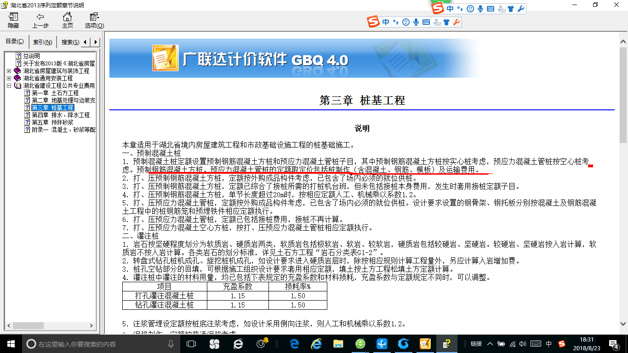Image resolution: width=628 pixels, height=353 pixels.
Task: Open the Wi-Fi network tray icon
Action: 513,344
